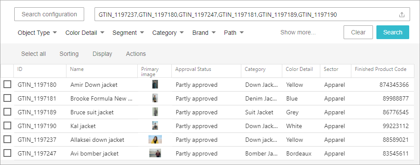Tick the Kal jacket row checkbox
Screen dimensions: 420x165
point(7,126)
